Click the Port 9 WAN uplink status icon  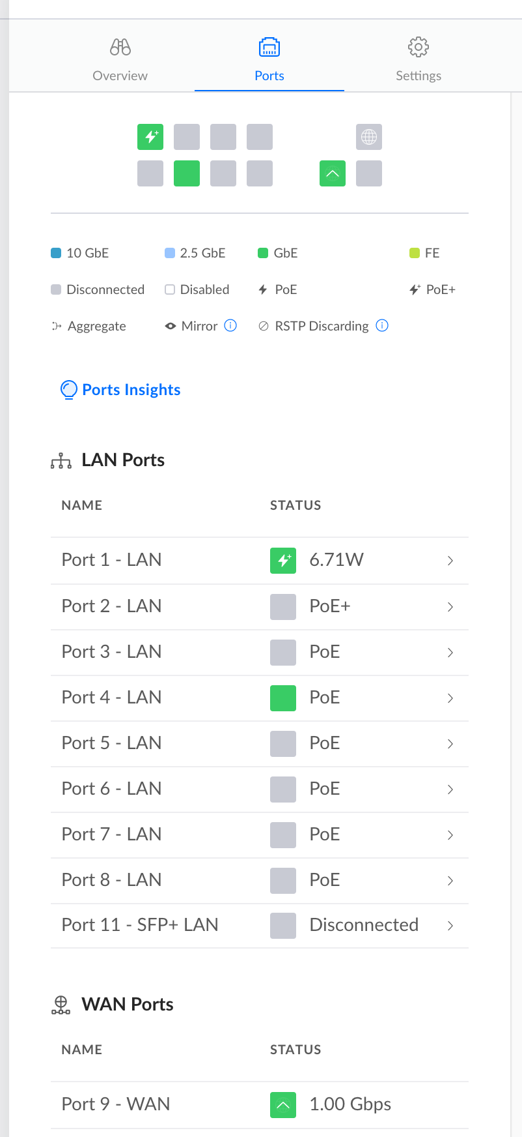click(x=283, y=1104)
